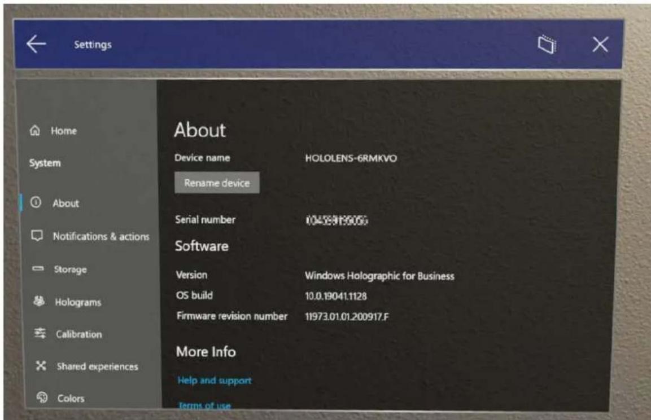
Task: Click the Software section heading
Action: tap(202, 246)
